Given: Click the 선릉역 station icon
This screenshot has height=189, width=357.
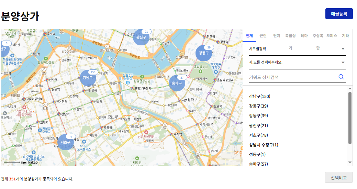Looking at the screenshot, I should (x=91, y=102).
